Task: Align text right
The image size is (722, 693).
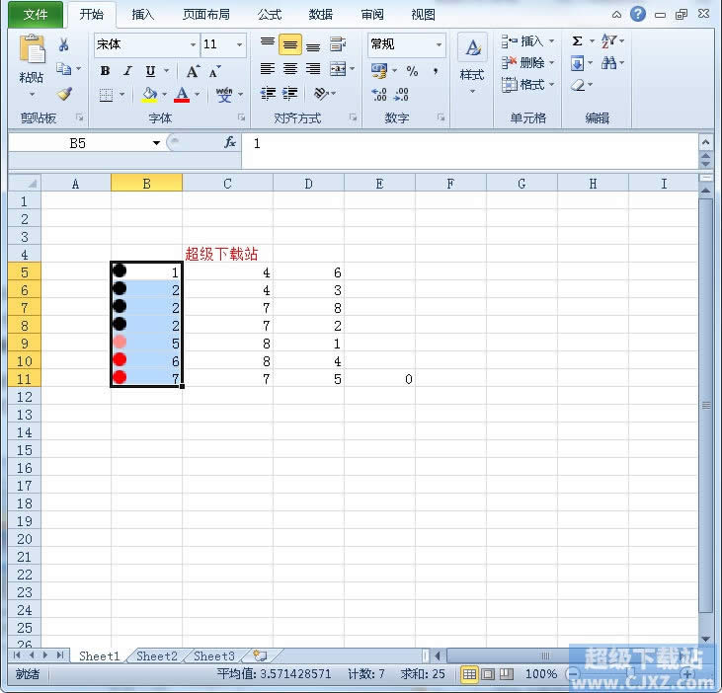Action: coord(313,69)
